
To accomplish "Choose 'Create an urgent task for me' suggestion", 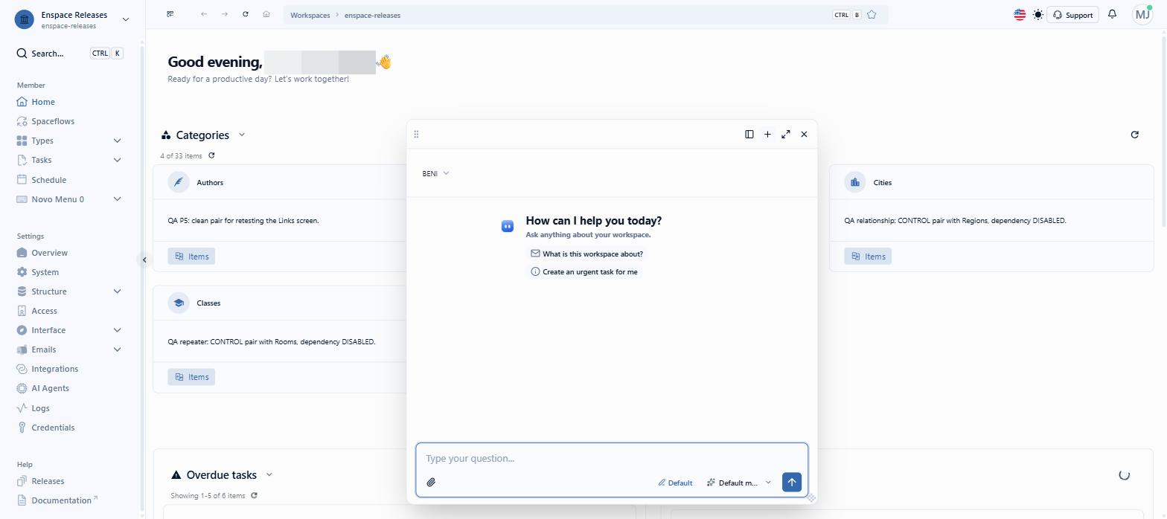I will point(584,272).
